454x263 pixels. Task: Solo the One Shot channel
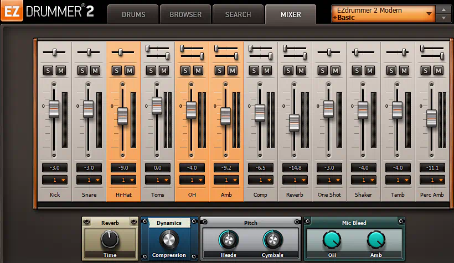coord(323,71)
